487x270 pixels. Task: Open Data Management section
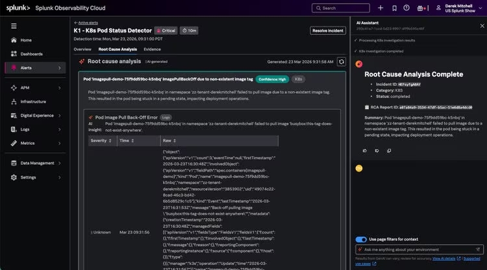pyautogui.click(x=36, y=164)
